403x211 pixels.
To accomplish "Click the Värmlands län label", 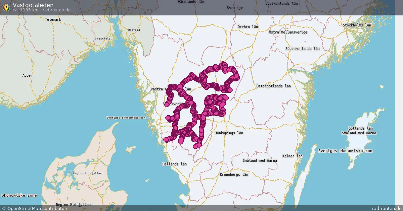I will (191, 2).
